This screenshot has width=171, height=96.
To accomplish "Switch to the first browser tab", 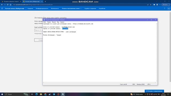I will pyautogui.click(x=11, y=2).
